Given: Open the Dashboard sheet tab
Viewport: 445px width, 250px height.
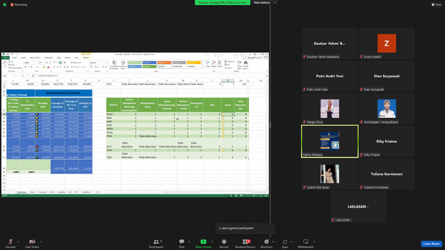Looking at the screenshot, I should pyautogui.click(x=22, y=192).
